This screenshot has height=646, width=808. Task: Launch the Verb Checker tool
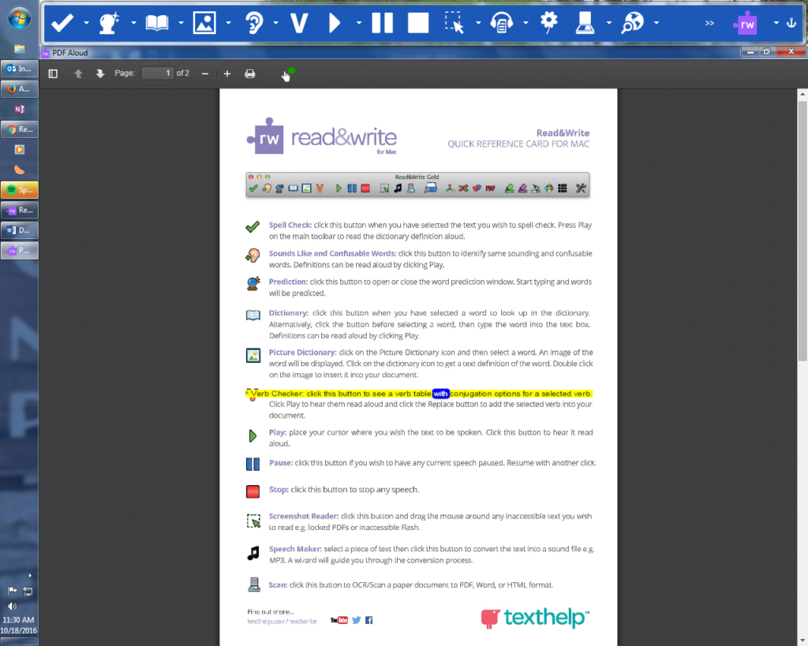click(x=298, y=22)
